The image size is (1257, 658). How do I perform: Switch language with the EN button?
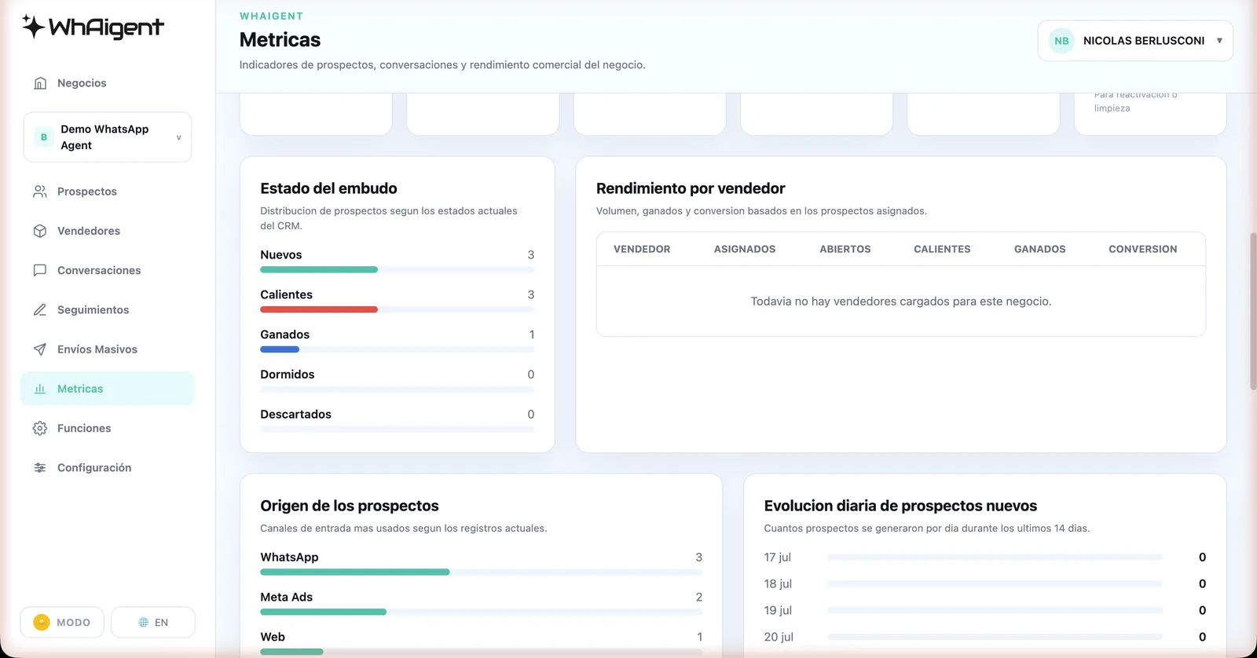(x=153, y=622)
